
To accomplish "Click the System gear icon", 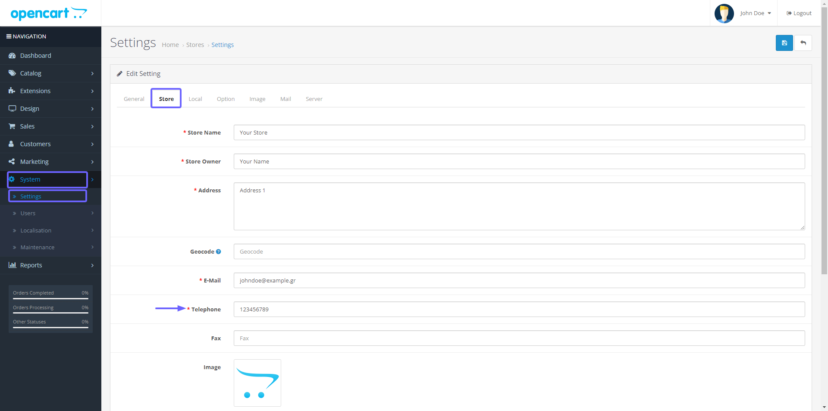I will [x=12, y=179].
